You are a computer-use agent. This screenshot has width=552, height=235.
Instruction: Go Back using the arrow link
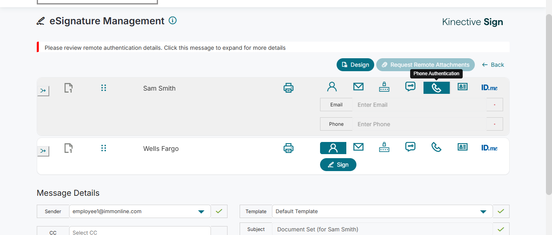pos(493,65)
